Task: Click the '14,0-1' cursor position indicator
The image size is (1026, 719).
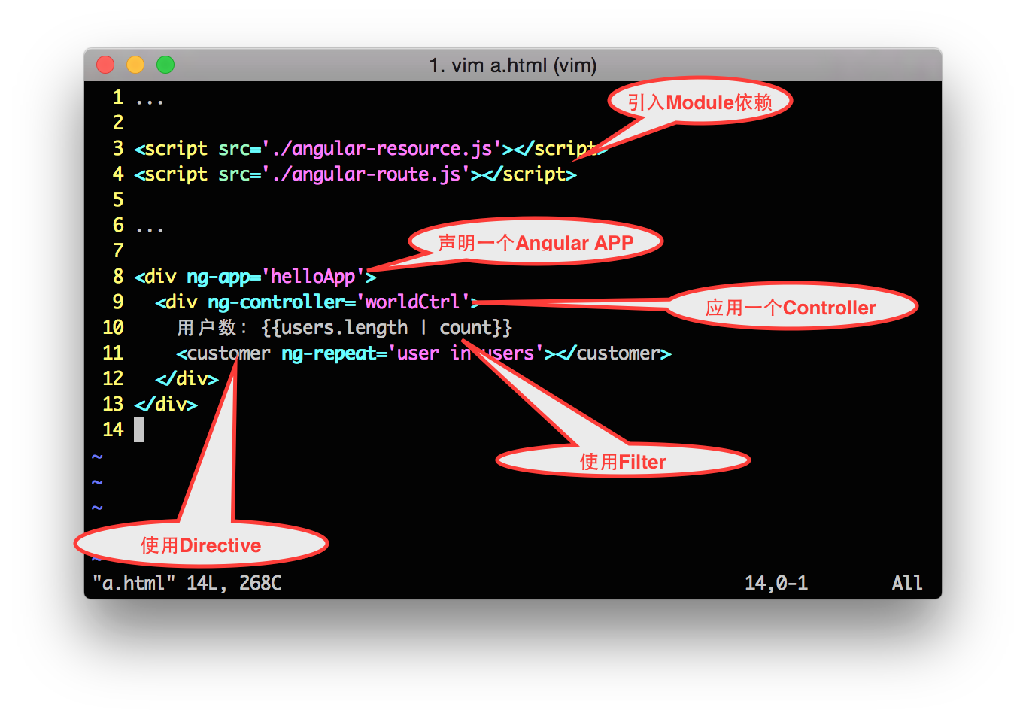Action: click(776, 583)
